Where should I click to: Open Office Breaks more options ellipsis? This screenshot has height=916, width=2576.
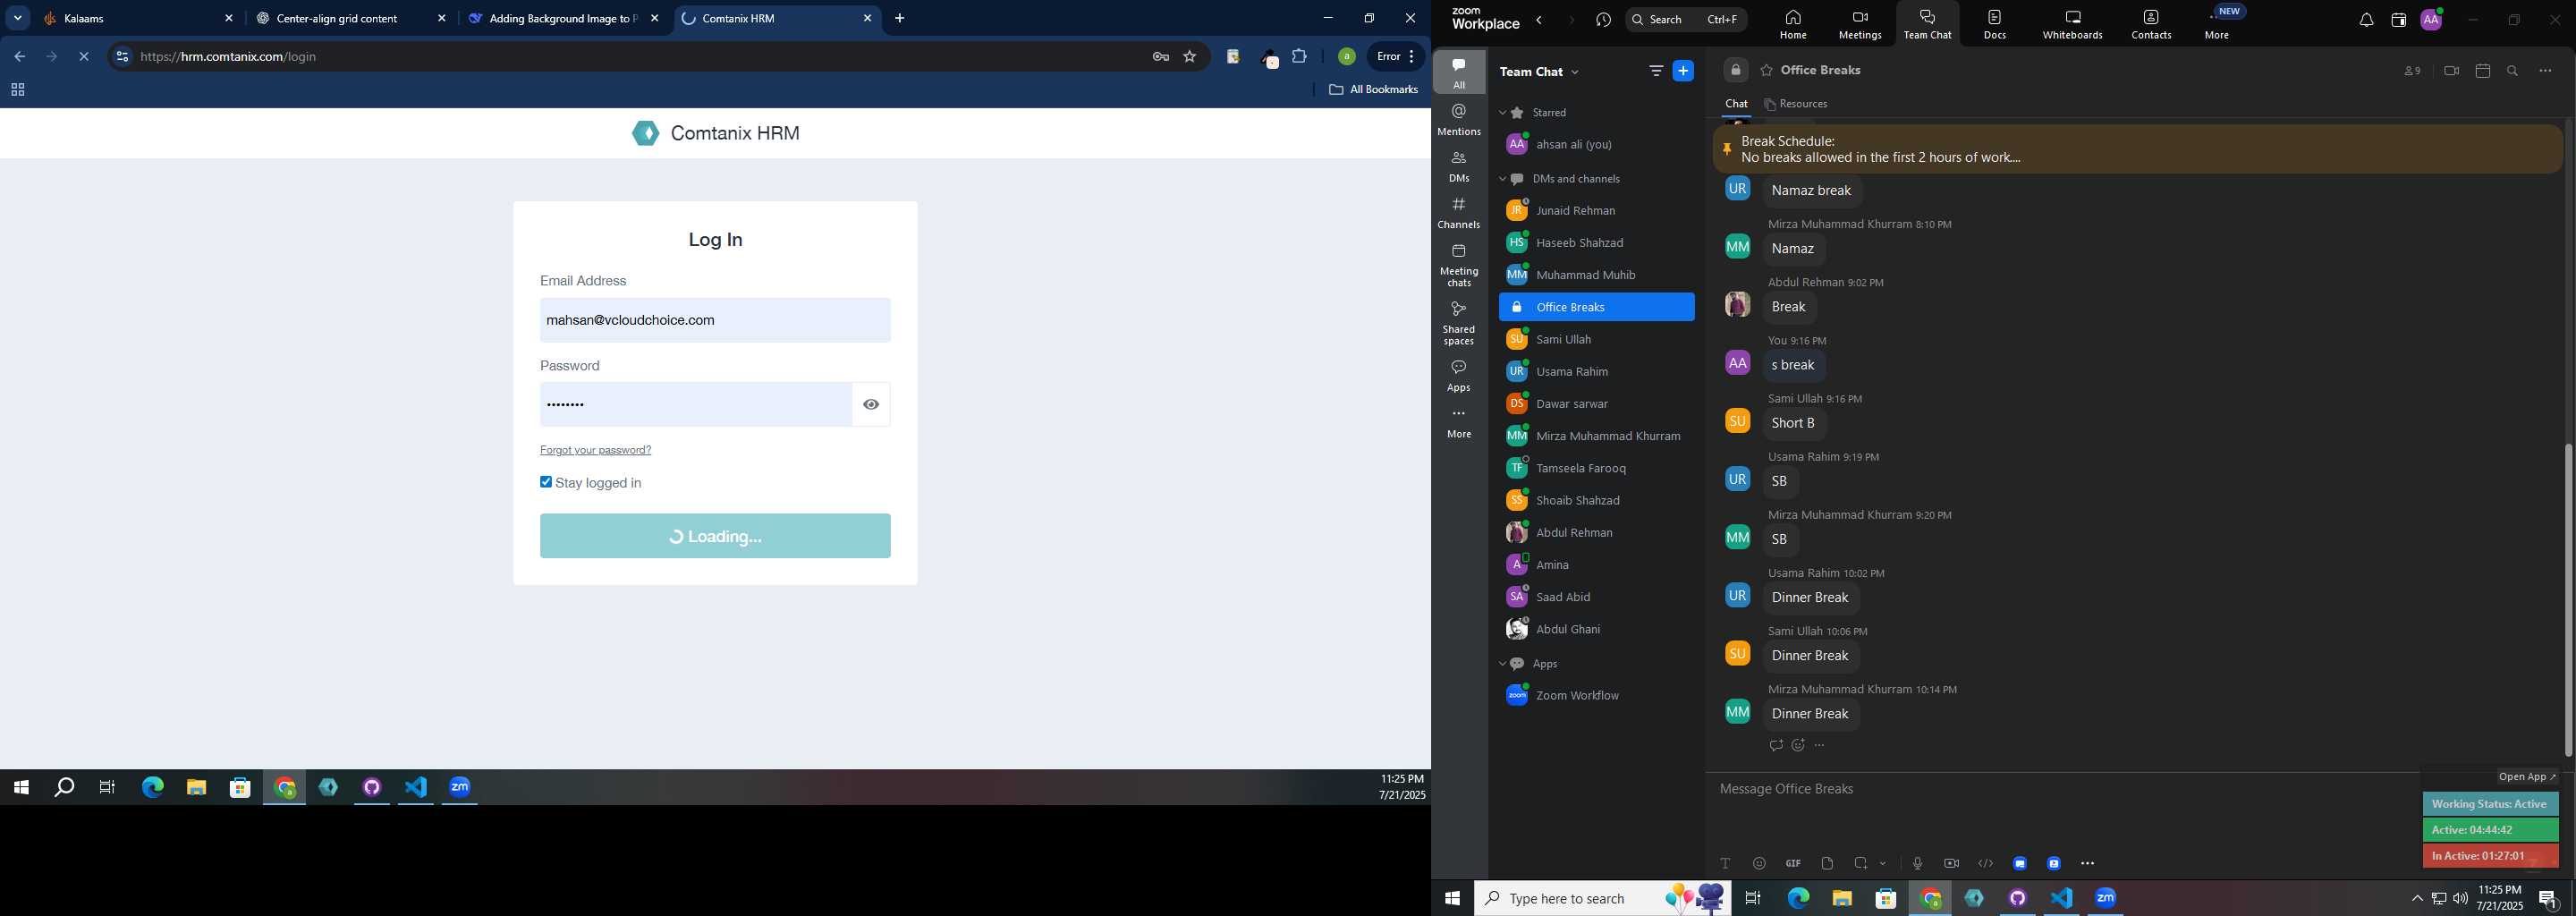click(2545, 71)
